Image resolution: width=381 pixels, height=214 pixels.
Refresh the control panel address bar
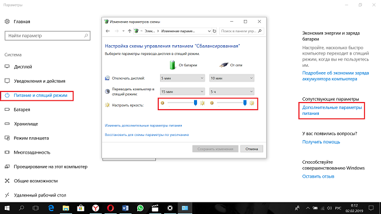click(x=215, y=31)
